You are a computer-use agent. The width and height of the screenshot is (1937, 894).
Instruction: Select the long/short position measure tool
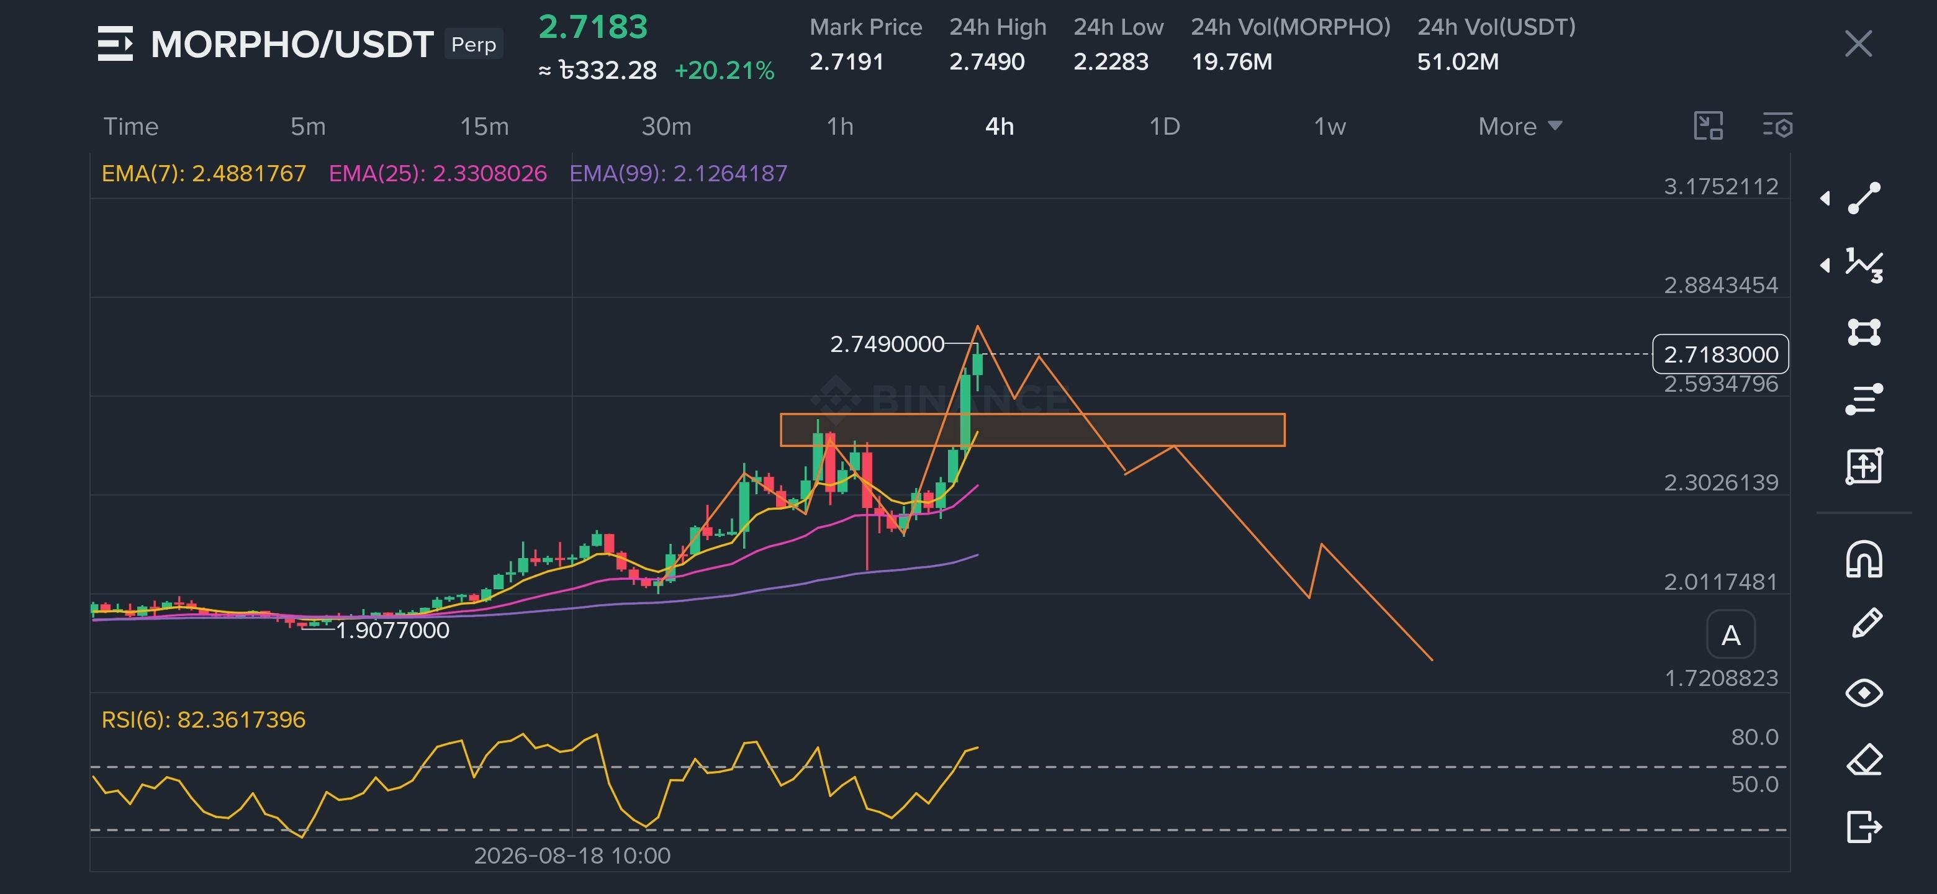coord(1865,466)
